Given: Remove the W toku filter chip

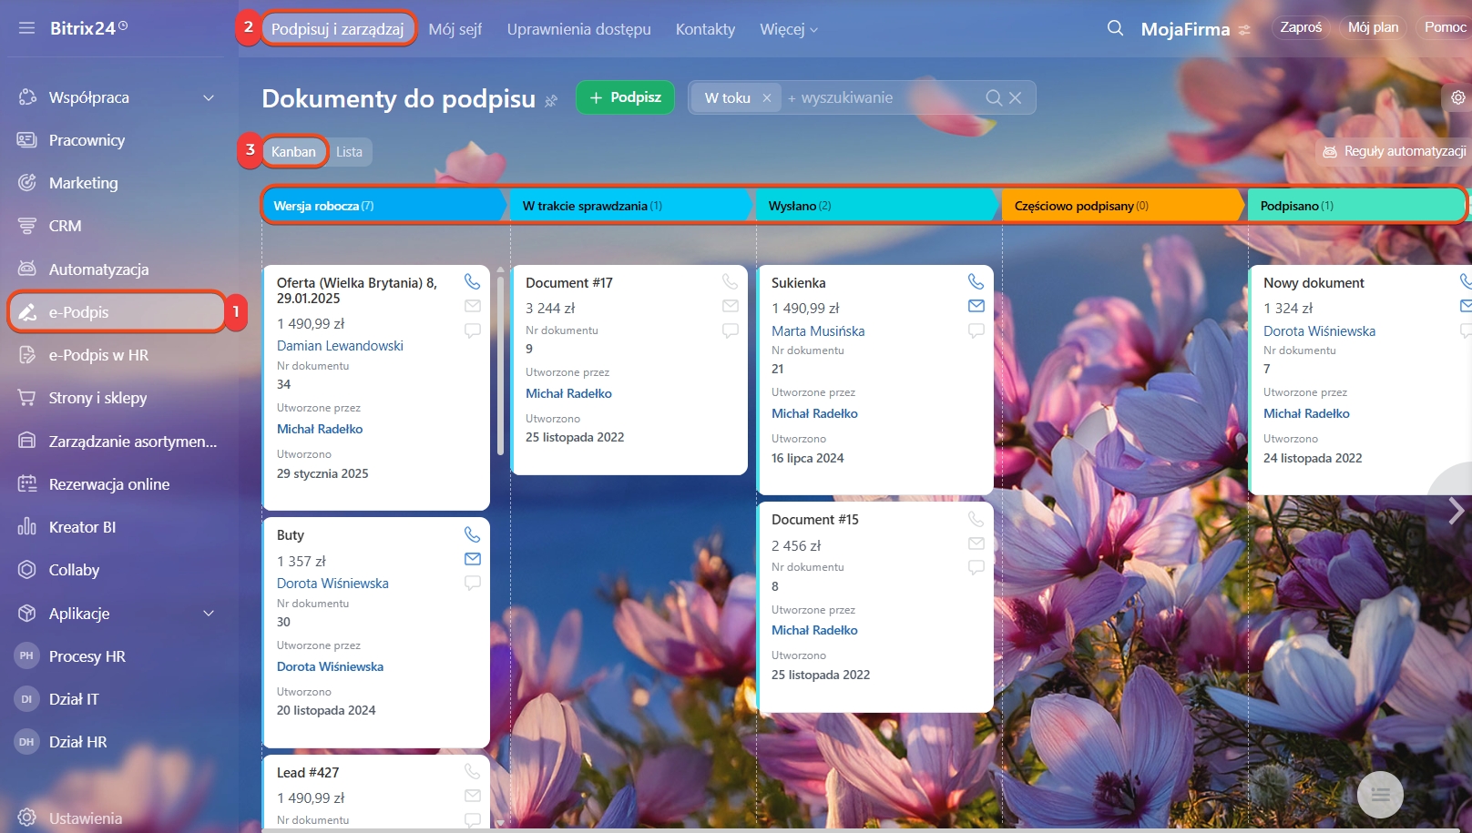Looking at the screenshot, I should coord(767,98).
